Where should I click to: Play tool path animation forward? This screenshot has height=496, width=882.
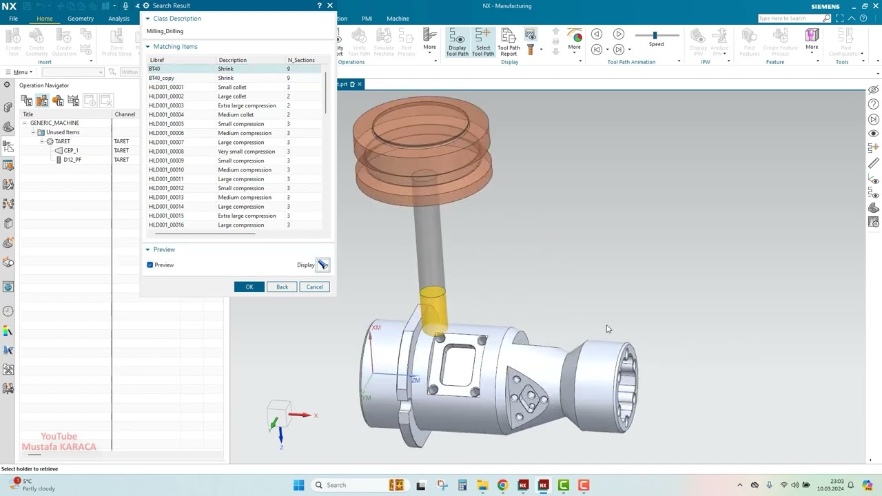pos(618,34)
